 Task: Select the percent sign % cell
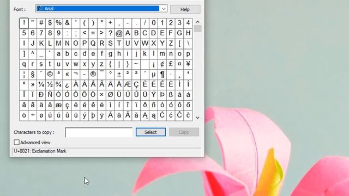coord(58,23)
